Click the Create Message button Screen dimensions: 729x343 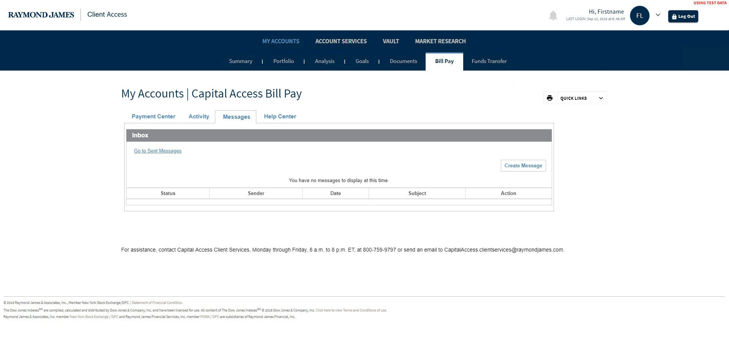(x=523, y=165)
